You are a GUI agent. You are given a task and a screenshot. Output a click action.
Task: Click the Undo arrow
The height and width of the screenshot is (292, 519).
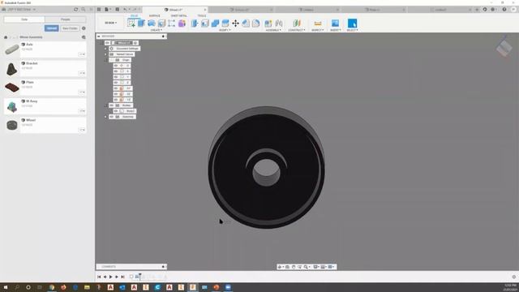tap(125, 10)
